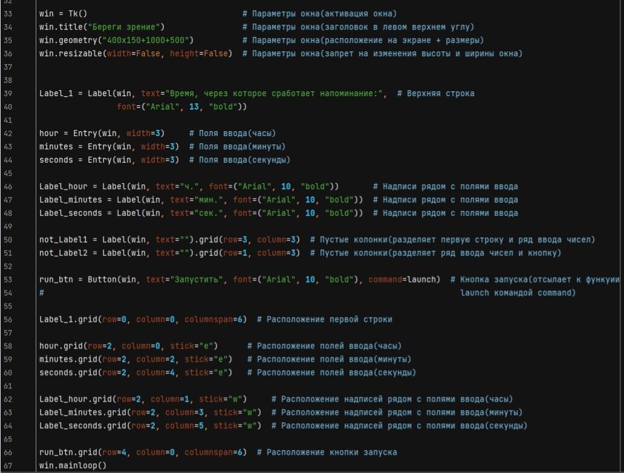Click the font size 13 on line 40
The height and width of the screenshot is (473, 624).
[x=194, y=106]
